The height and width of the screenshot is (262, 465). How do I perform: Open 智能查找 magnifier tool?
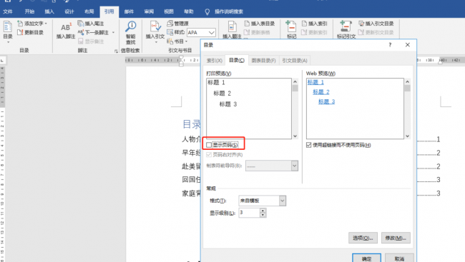pyautogui.click(x=130, y=26)
